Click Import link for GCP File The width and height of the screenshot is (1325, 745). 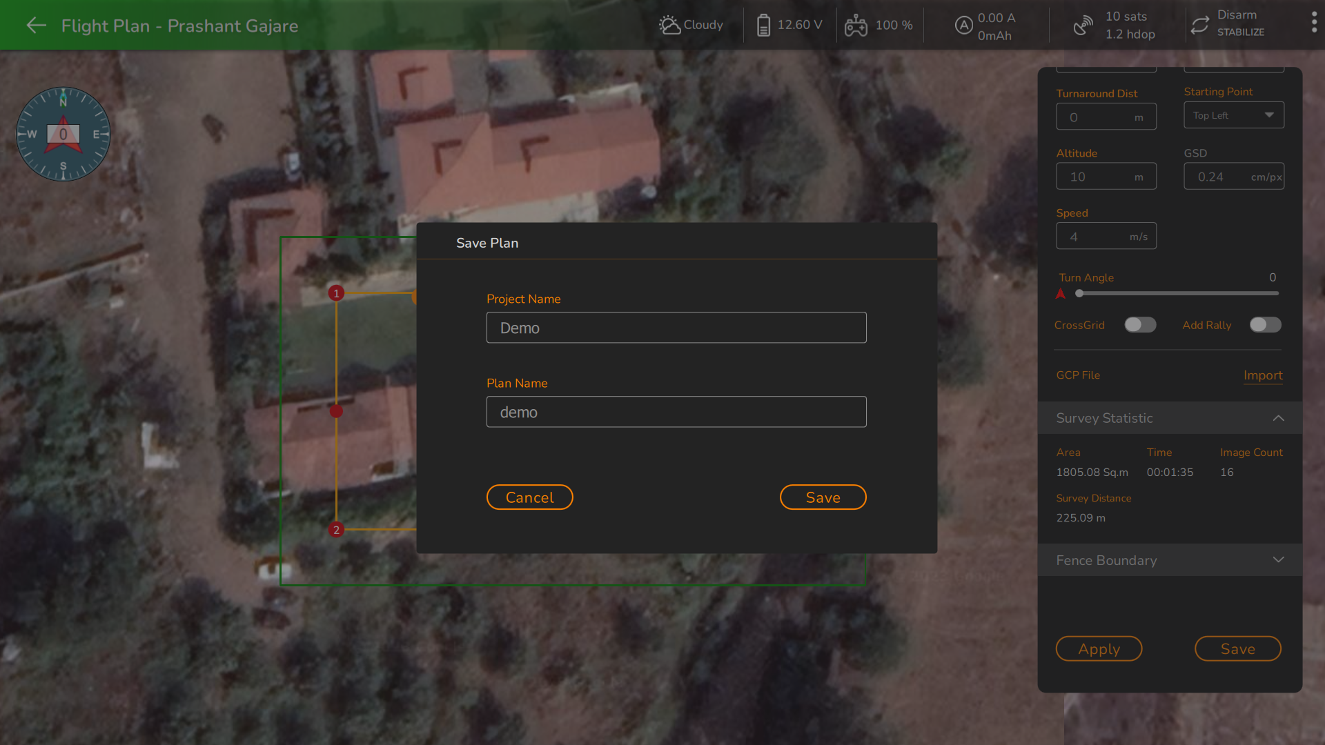coord(1263,375)
